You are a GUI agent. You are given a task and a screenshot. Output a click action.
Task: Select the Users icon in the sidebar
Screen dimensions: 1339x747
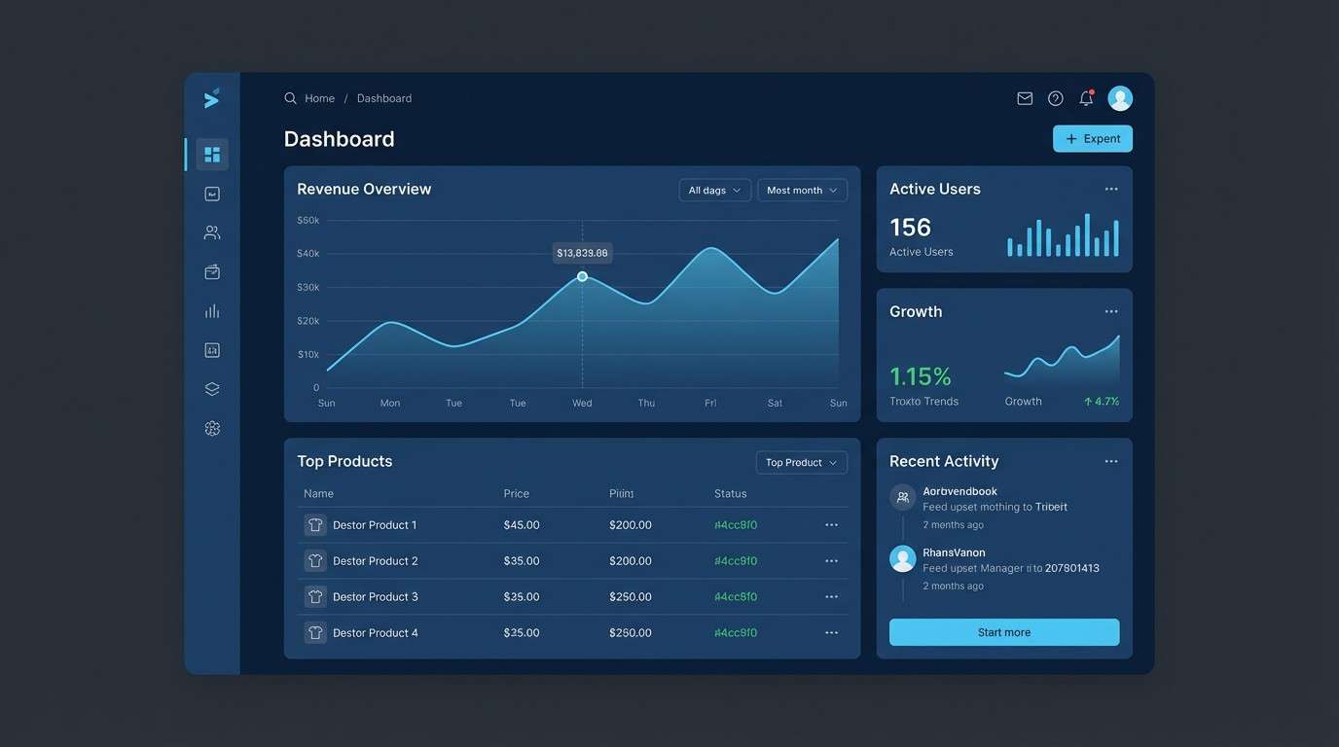coord(211,231)
